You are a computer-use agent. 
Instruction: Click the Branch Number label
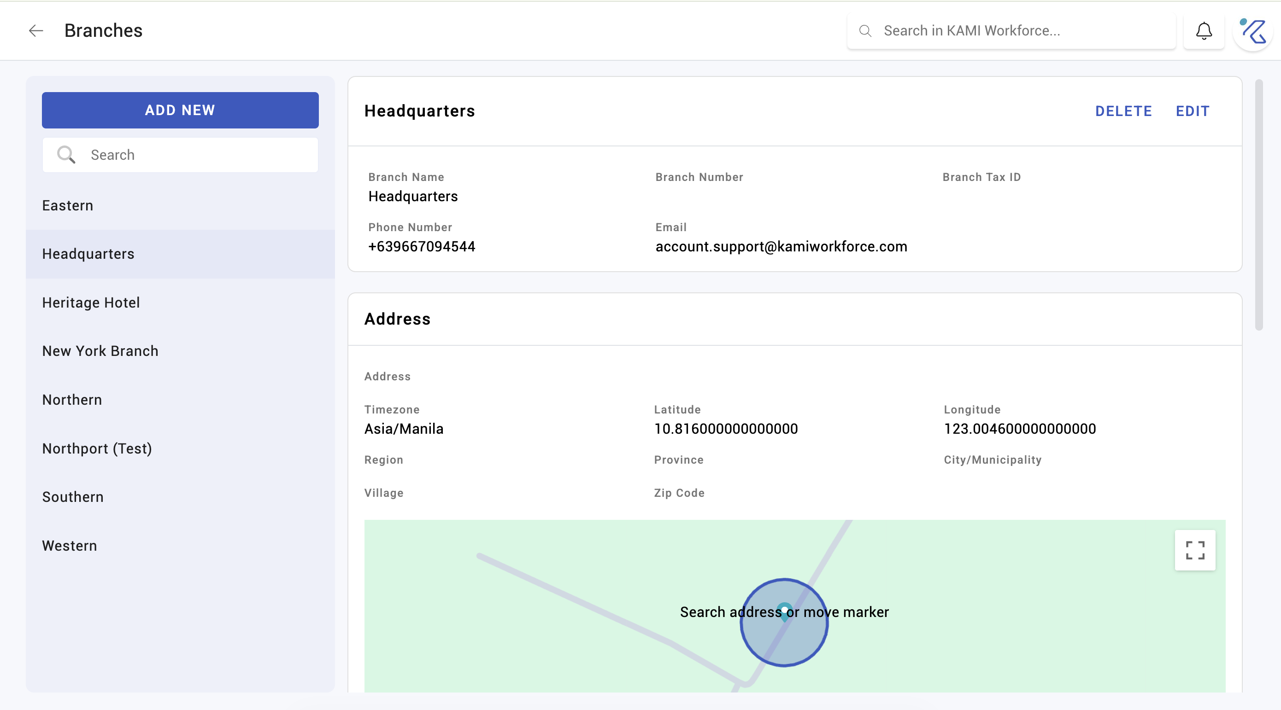click(699, 177)
